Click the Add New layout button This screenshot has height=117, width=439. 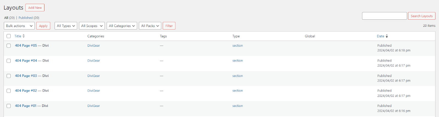35,8
